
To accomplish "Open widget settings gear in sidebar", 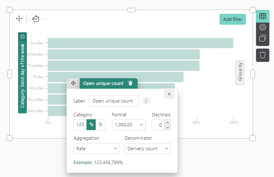I will [x=263, y=27].
